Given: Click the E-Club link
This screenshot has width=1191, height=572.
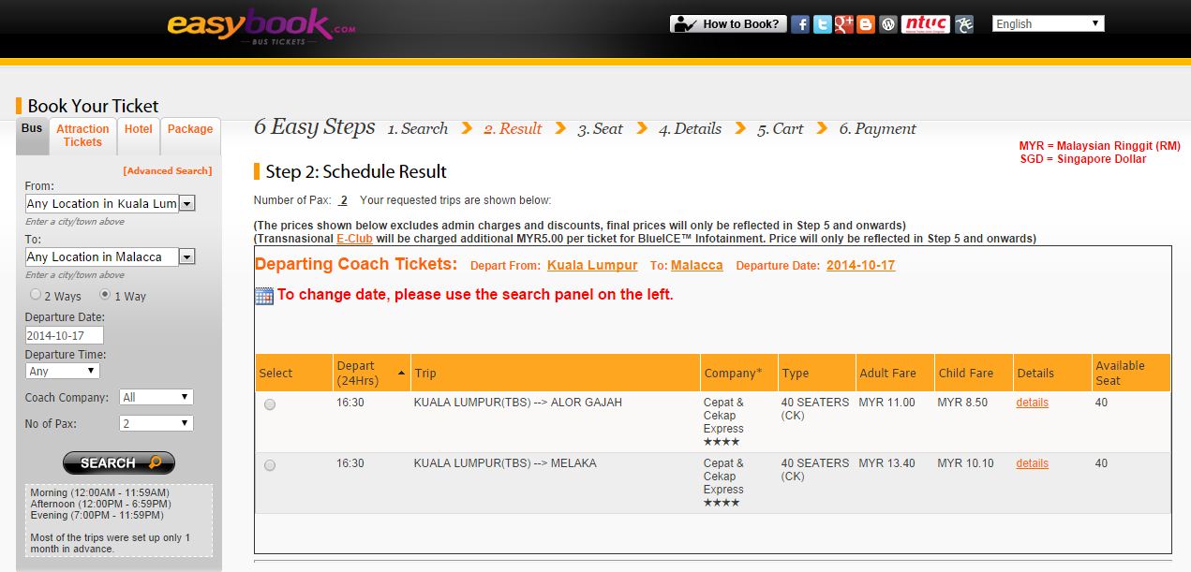Looking at the screenshot, I should coord(354,239).
